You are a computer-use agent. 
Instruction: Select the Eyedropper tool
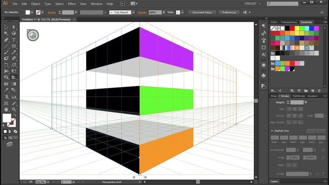pos(6,90)
